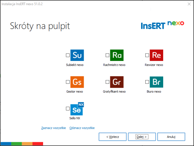Click the Gestor nexo label
The image size is (194, 146).
tap(75, 92)
